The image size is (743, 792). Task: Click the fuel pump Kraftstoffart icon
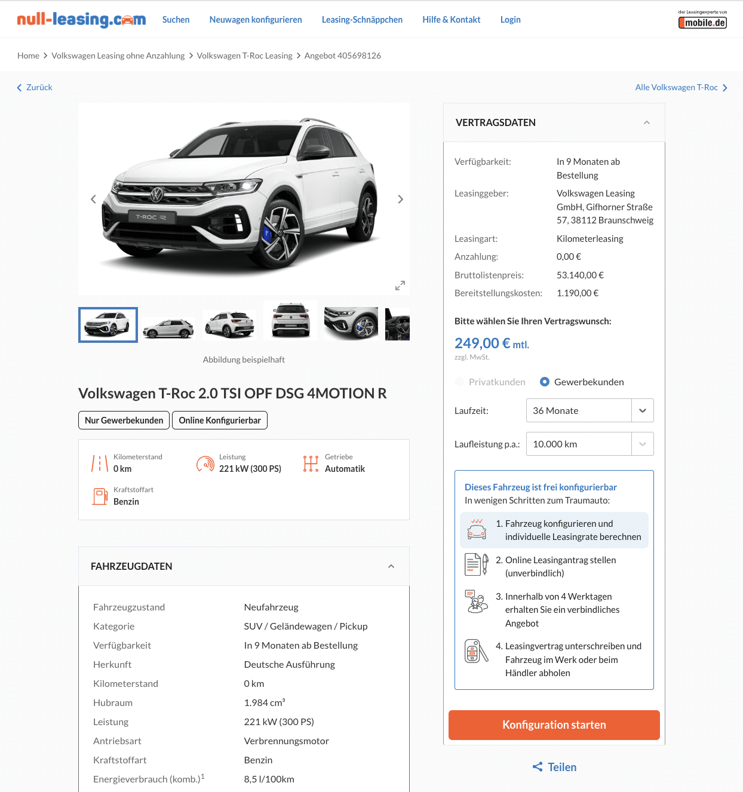pos(99,496)
